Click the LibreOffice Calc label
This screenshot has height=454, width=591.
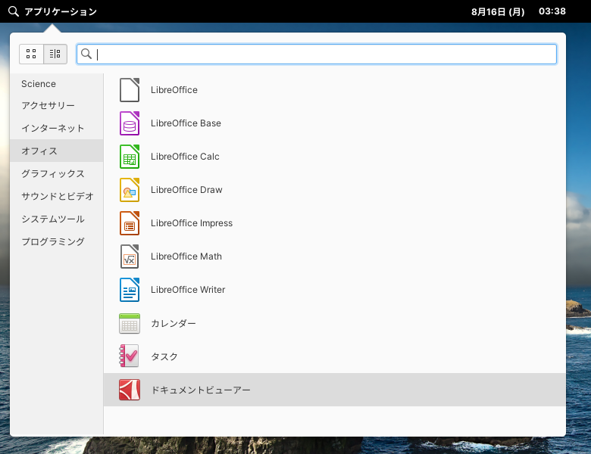[185, 157]
